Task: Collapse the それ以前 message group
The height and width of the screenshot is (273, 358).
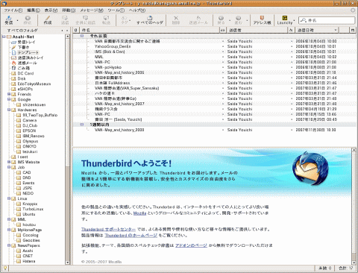Action: click(82, 36)
